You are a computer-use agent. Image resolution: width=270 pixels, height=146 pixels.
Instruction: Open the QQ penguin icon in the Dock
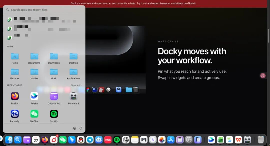81,140
